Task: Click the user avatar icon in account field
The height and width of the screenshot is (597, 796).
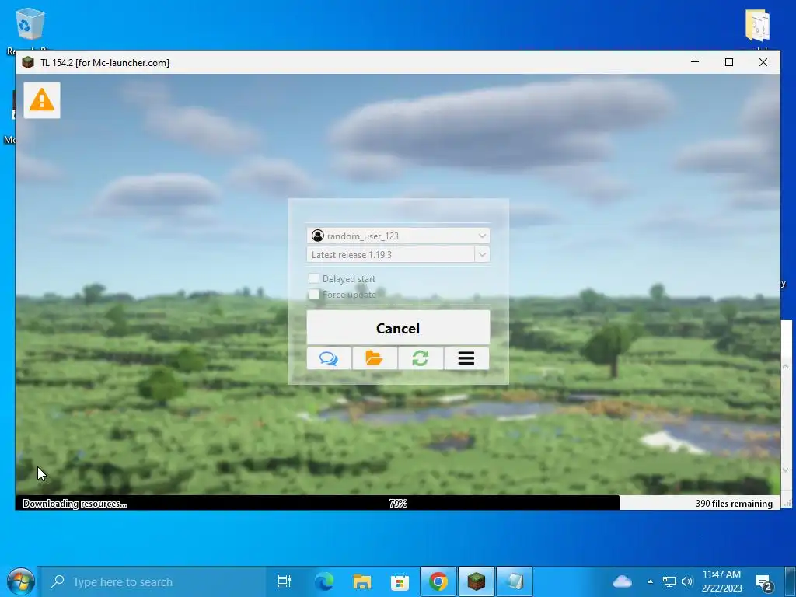Action: 318,236
